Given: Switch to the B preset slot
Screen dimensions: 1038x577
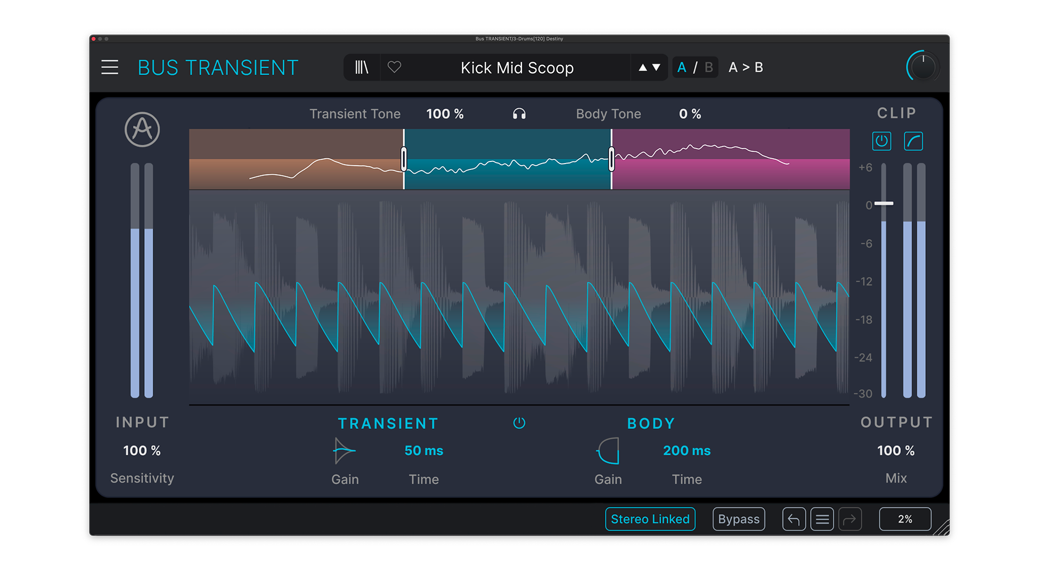Looking at the screenshot, I should click(708, 68).
